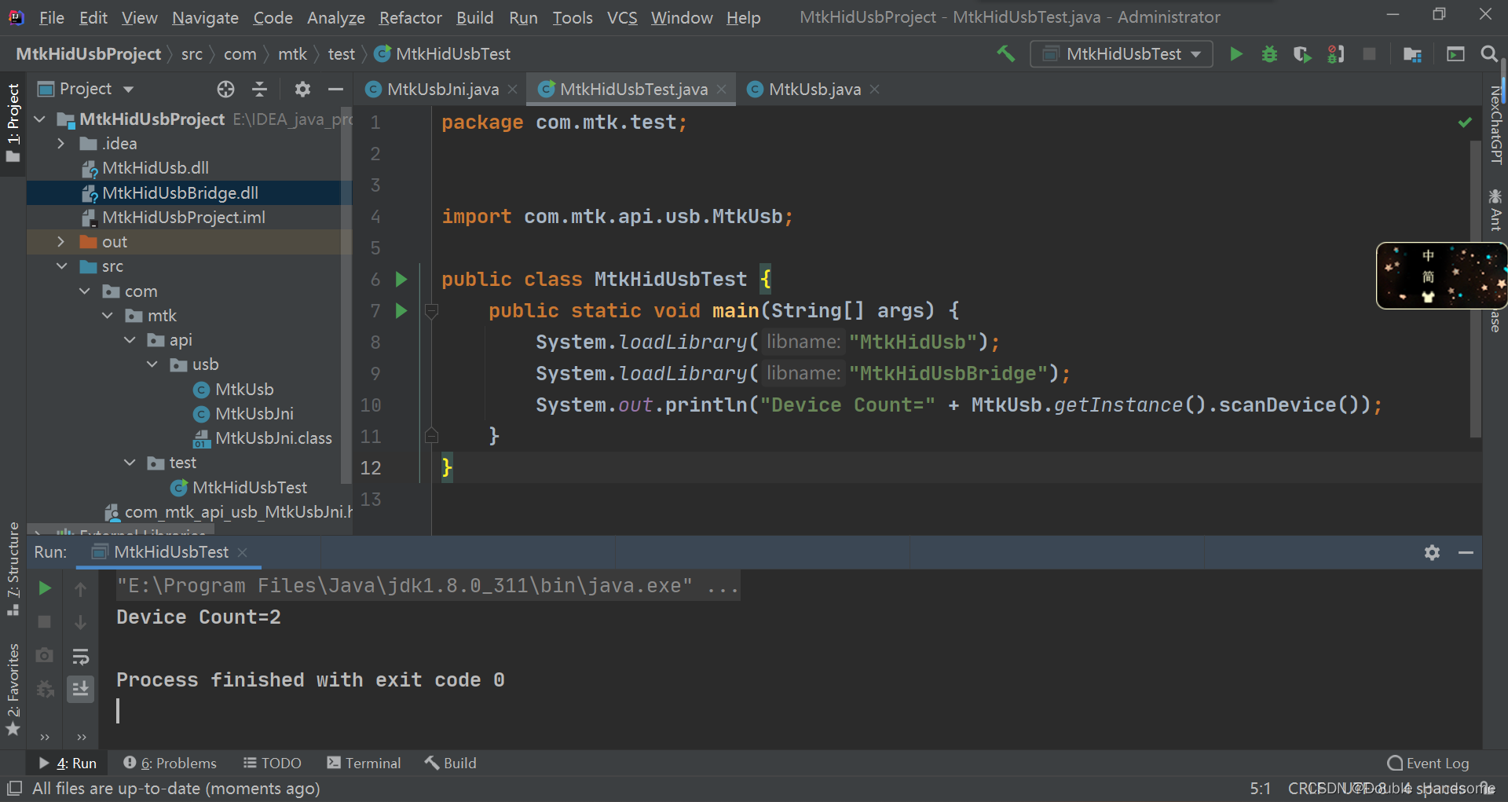The width and height of the screenshot is (1508, 802).
Task: Collapse the test package
Action: click(130, 463)
